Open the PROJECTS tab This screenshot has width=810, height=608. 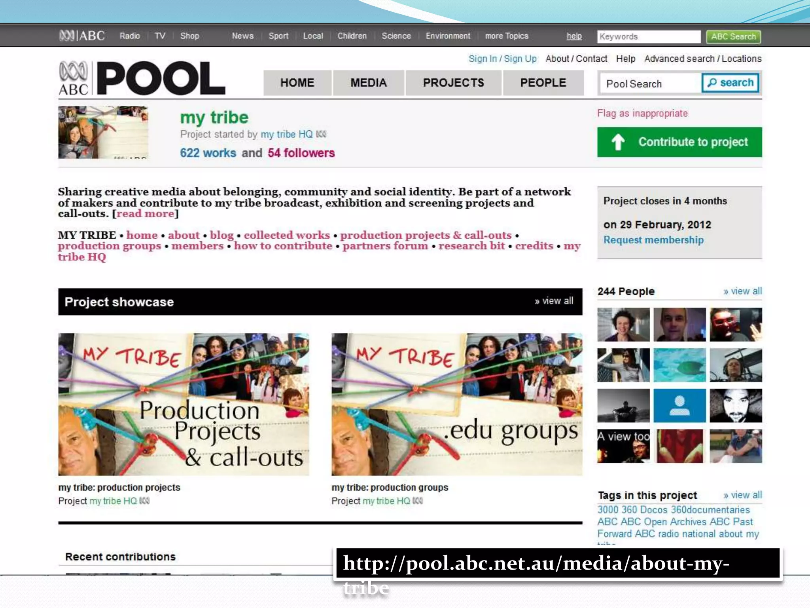pos(453,83)
